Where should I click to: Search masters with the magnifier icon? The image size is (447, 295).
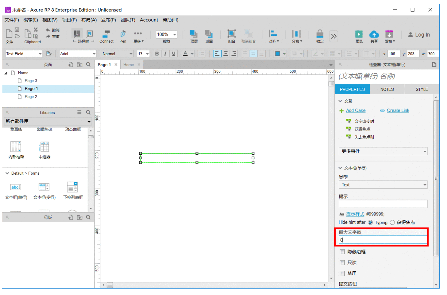(88, 217)
